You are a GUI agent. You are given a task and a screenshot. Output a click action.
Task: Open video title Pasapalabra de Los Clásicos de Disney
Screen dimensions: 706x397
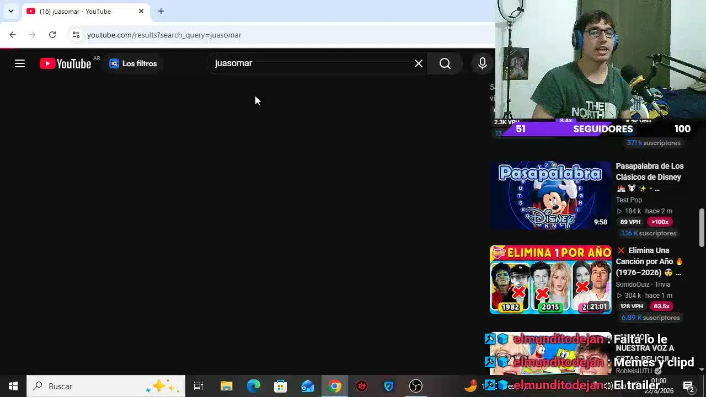[x=650, y=177]
